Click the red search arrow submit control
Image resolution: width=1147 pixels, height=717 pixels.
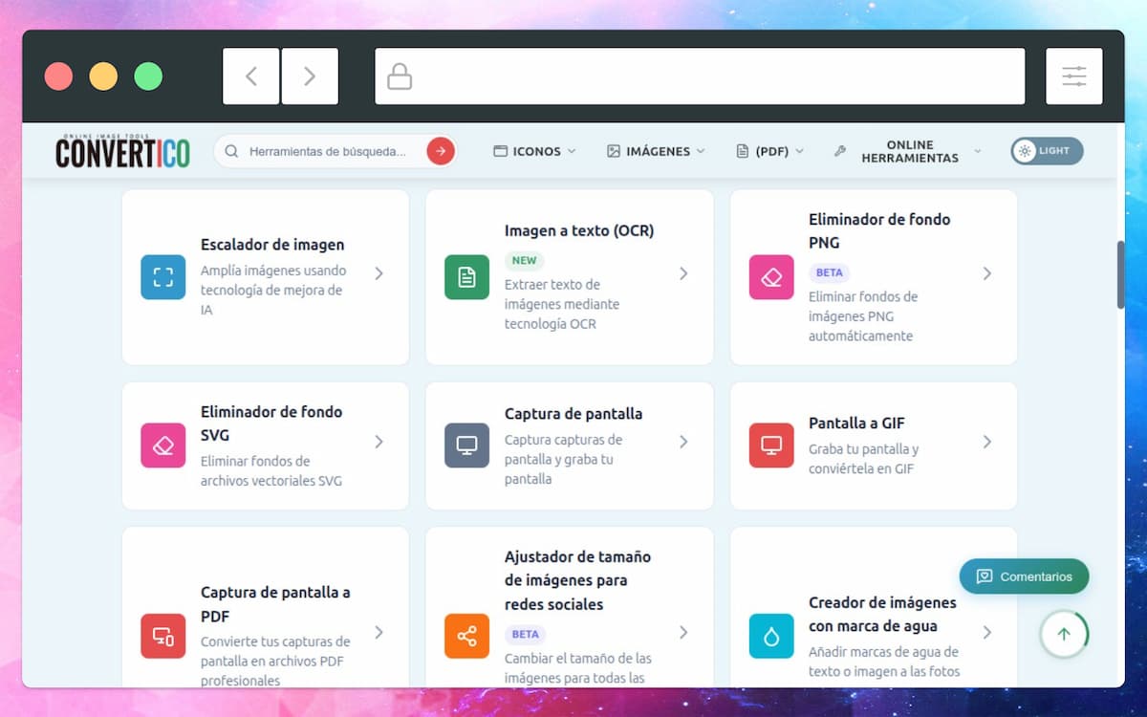coord(440,150)
